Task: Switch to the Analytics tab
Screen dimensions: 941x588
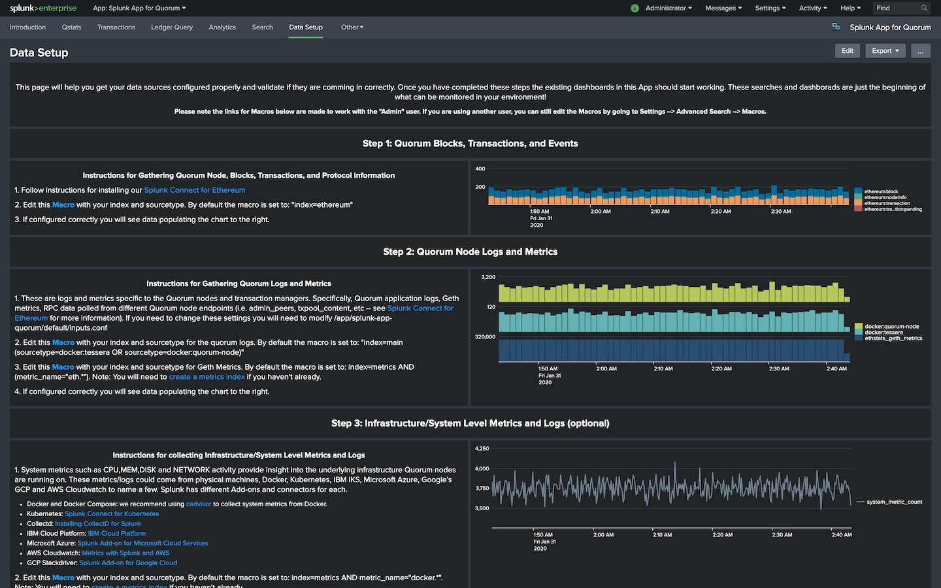Action: click(x=222, y=27)
